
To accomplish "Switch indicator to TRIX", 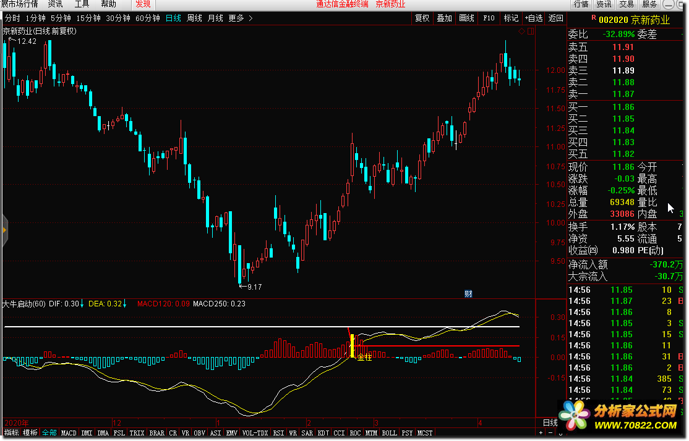I will pyautogui.click(x=137, y=433).
